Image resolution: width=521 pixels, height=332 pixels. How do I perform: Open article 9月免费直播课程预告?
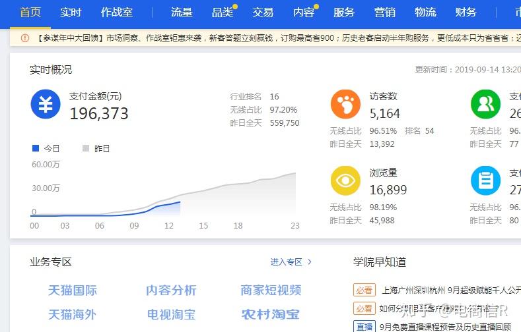click(445, 327)
